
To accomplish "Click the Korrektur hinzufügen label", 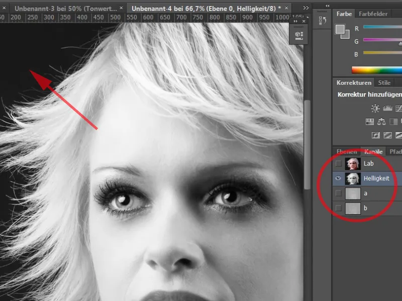I will (370, 95).
